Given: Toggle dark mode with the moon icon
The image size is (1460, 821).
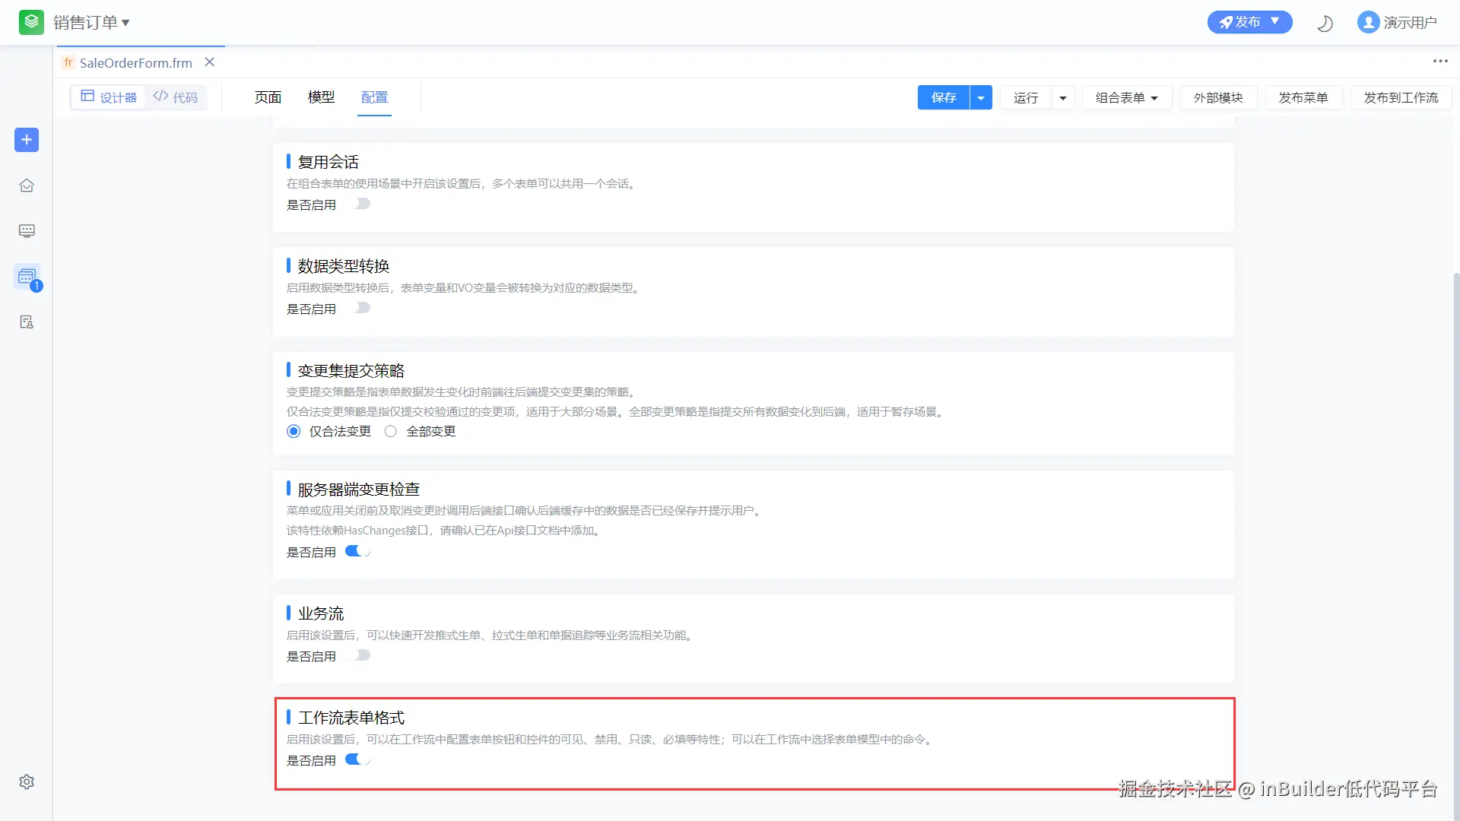Looking at the screenshot, I should tap(1325, 24).
